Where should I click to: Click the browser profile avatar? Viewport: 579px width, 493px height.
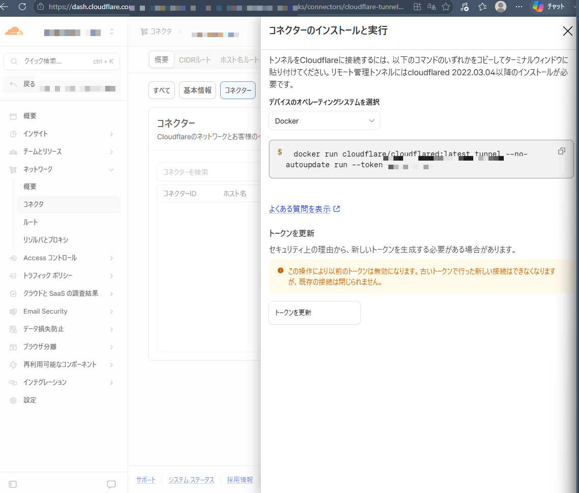[500, 6]
